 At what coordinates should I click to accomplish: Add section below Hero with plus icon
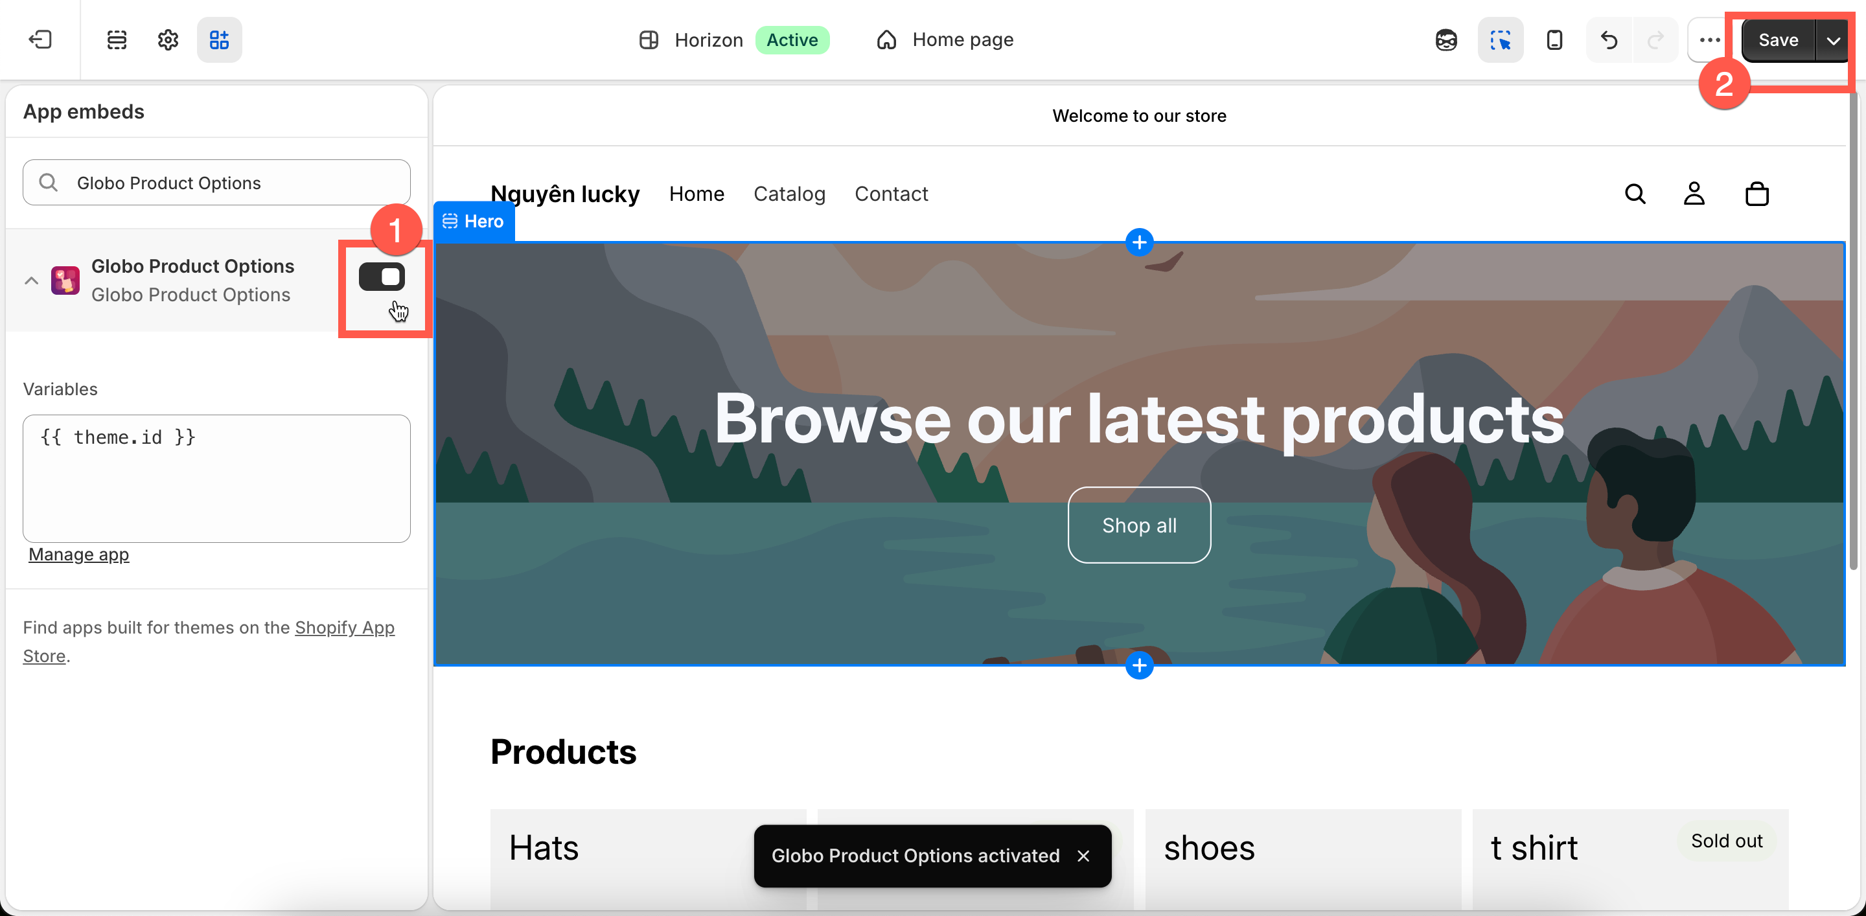click(1140, 665)
